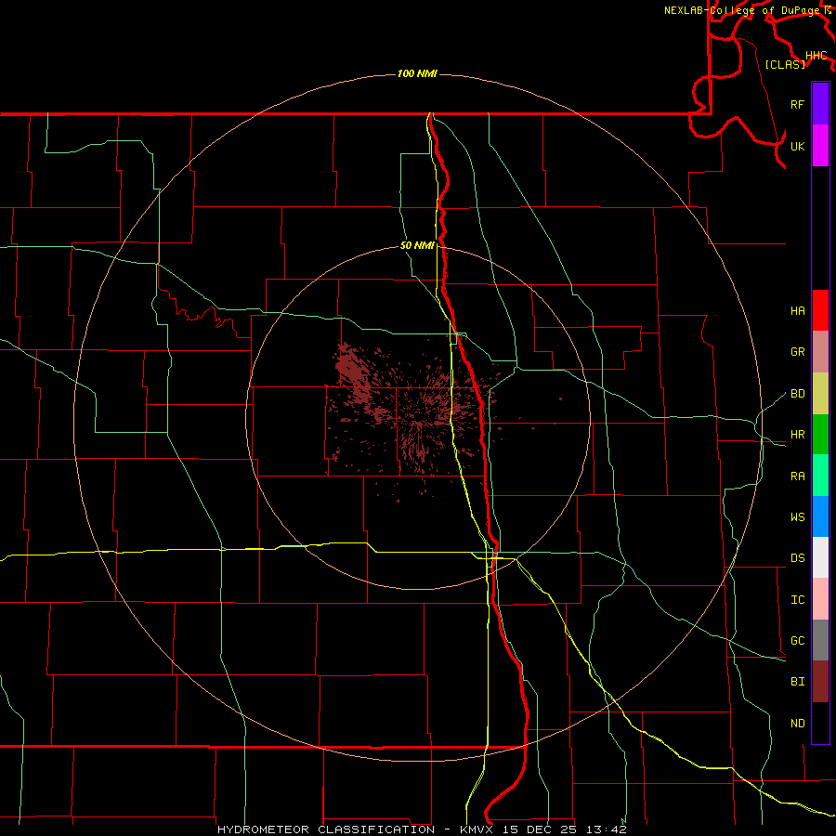This screenshot has width=836, height=836.
Task: Click the "IC" legend label
Action: (x=798, y=600)
